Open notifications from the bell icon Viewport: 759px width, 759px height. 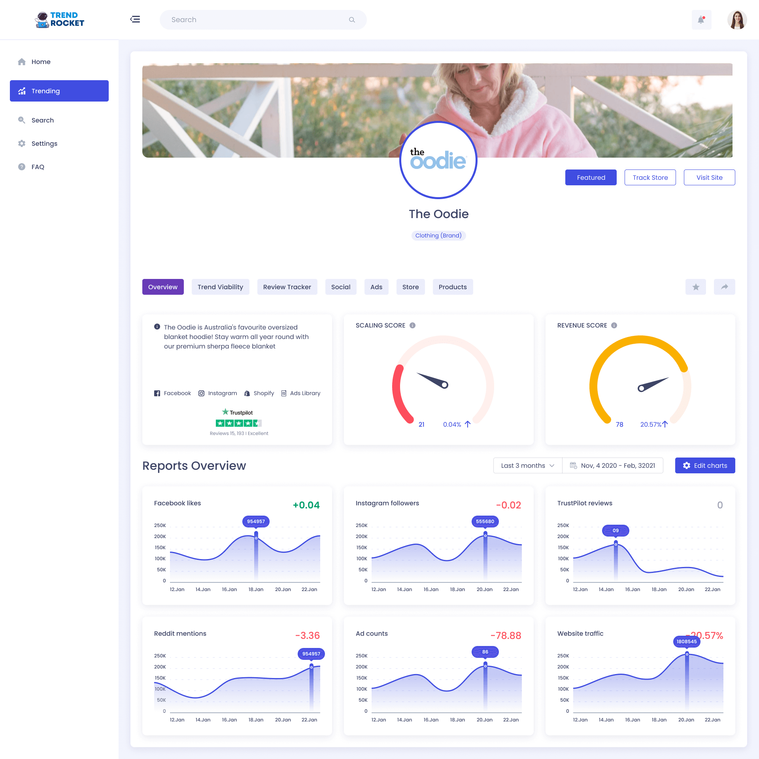701,19
